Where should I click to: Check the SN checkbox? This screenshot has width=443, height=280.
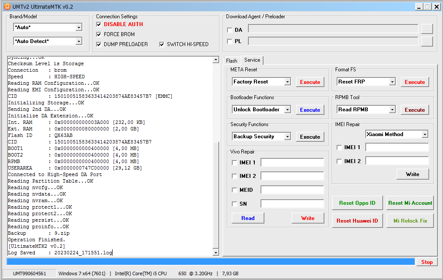point(234,204)
